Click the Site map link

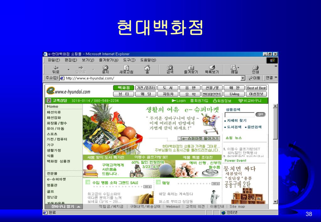237,207
